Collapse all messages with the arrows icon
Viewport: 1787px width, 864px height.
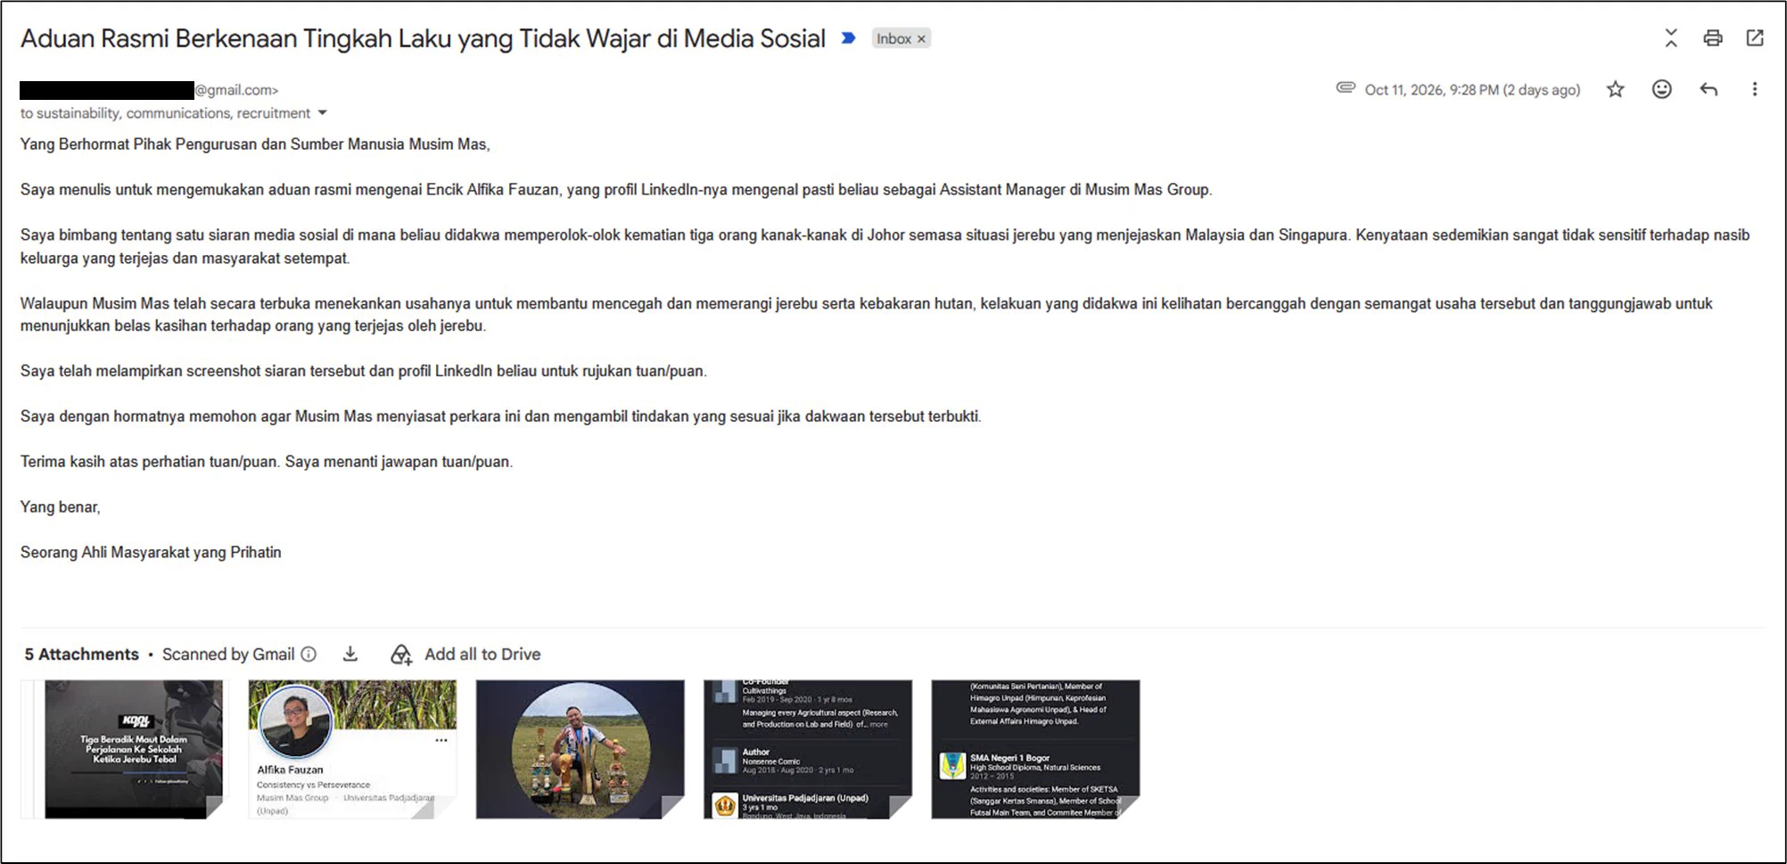1671,38
